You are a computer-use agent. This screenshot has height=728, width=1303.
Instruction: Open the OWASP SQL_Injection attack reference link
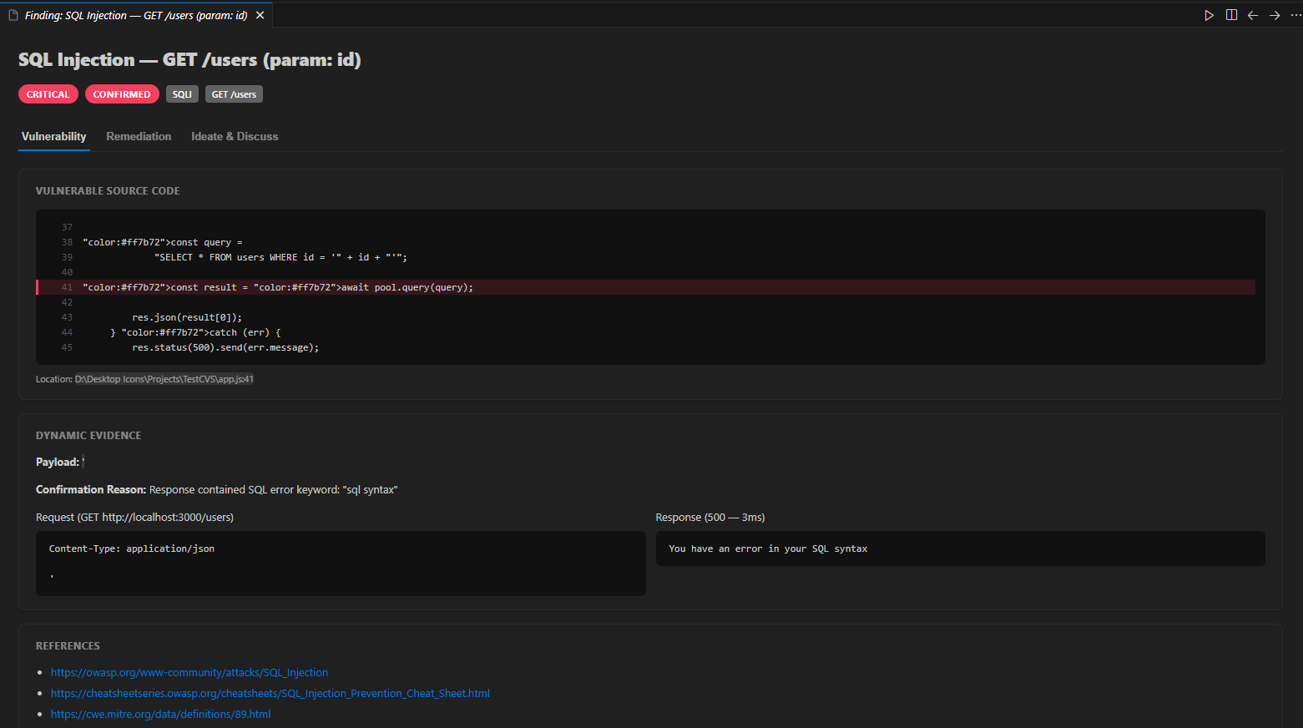tap(189, 672)
